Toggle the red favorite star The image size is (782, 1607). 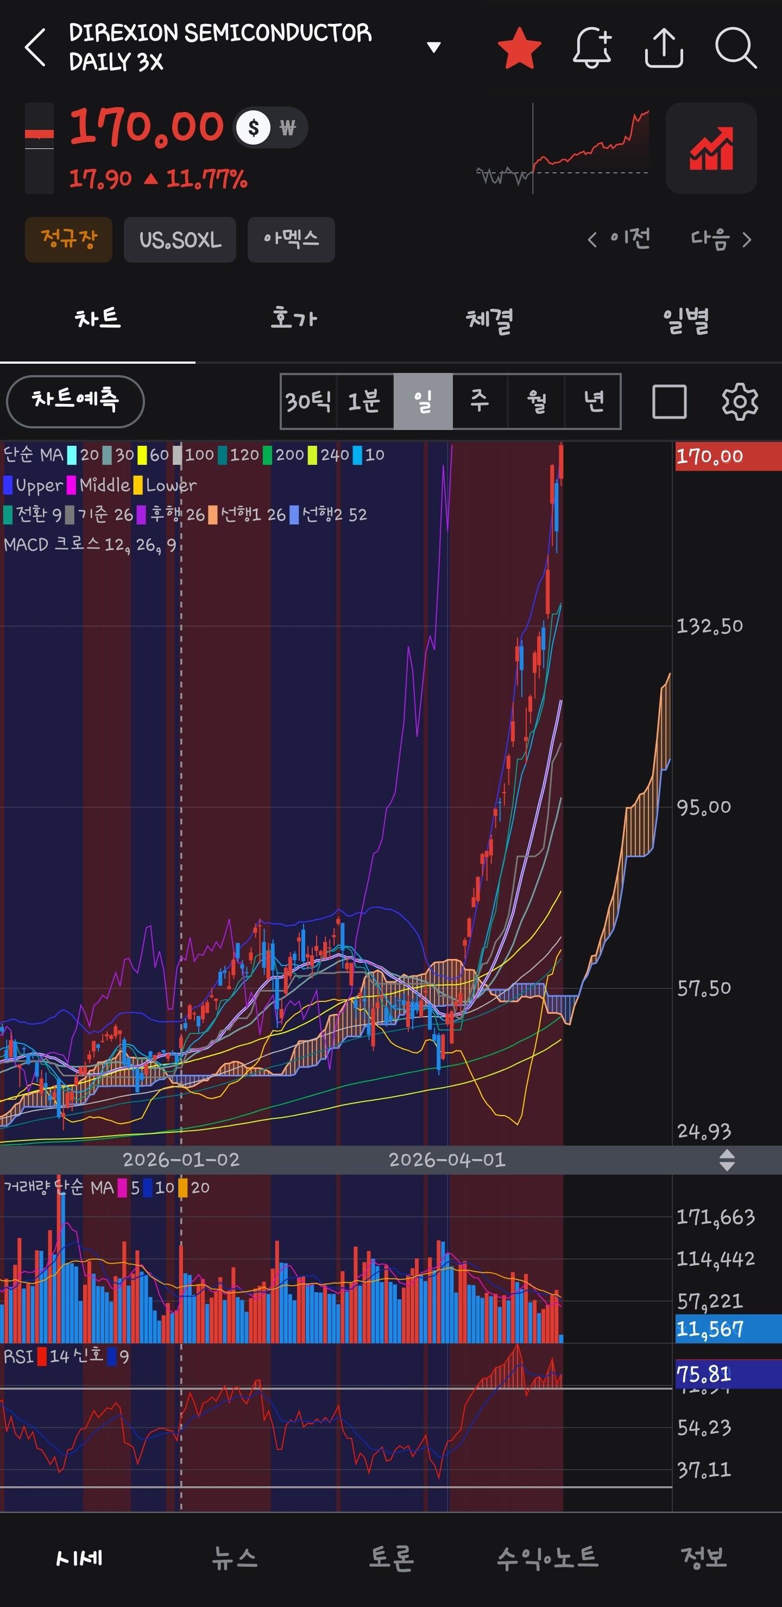click(519, 47)
